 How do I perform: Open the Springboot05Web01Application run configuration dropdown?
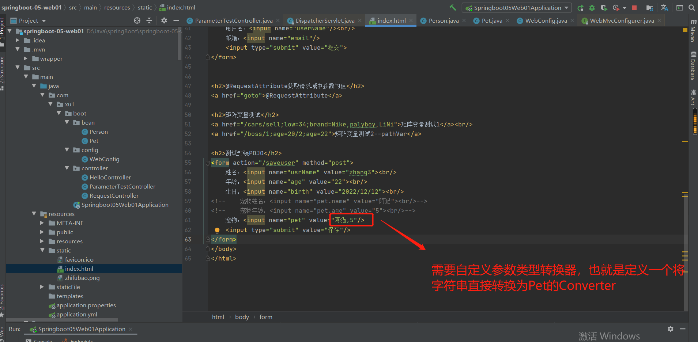[x=516, y=8]
